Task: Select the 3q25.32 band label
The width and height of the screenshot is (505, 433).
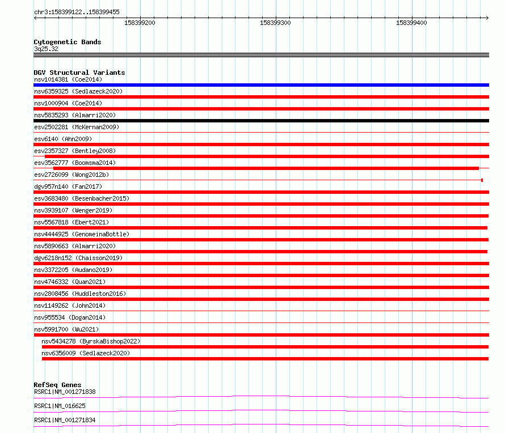Action: [x=46, y=49]
